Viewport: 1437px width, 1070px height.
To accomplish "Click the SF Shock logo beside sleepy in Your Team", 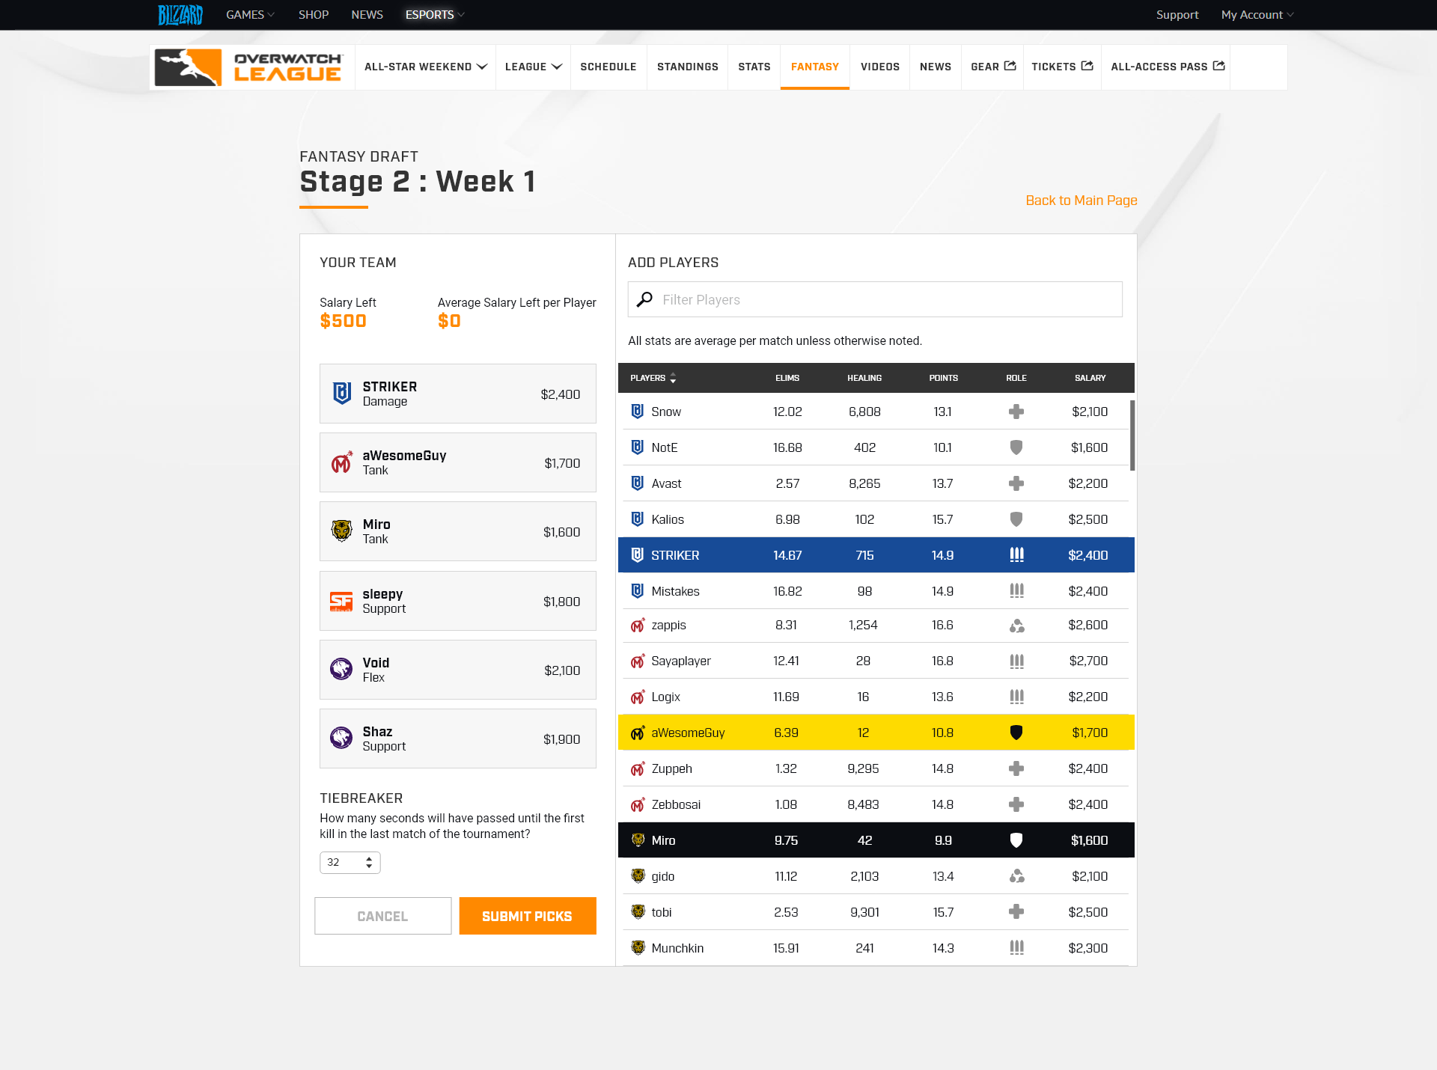I will click(342, 601).
